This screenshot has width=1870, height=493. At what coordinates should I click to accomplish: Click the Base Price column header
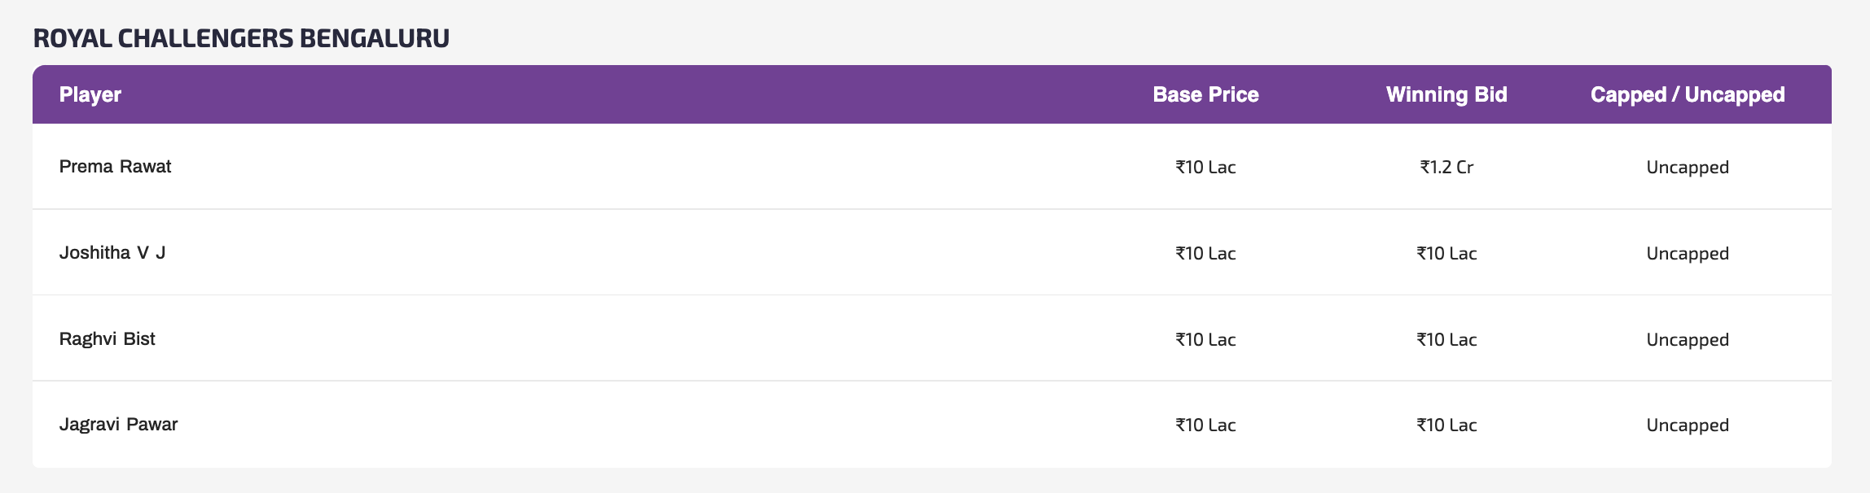pyautogui.click(x=1205, y=95)
